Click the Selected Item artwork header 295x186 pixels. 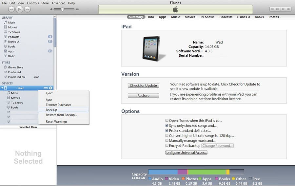28,127
